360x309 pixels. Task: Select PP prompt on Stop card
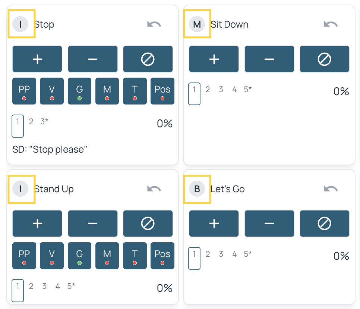24,91
